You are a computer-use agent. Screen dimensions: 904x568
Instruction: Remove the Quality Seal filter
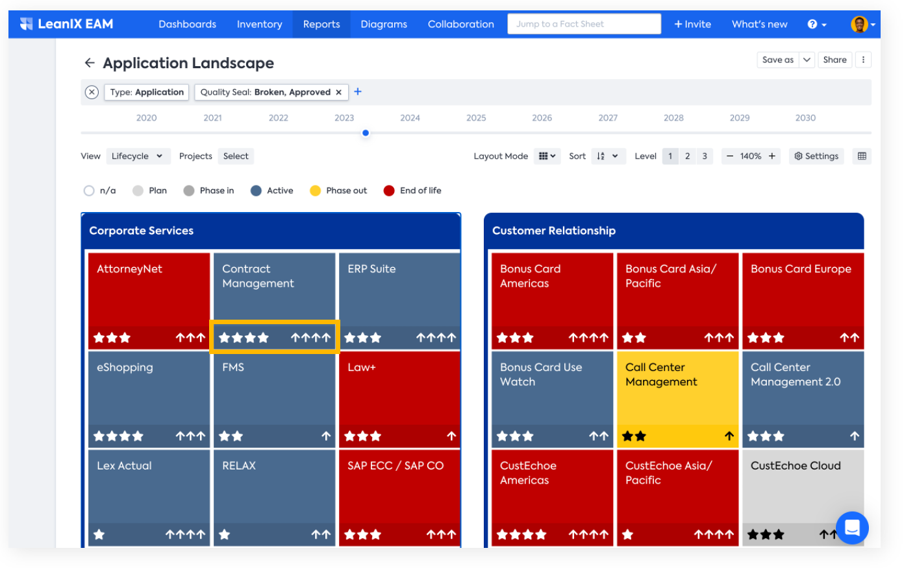coord(338,92)
